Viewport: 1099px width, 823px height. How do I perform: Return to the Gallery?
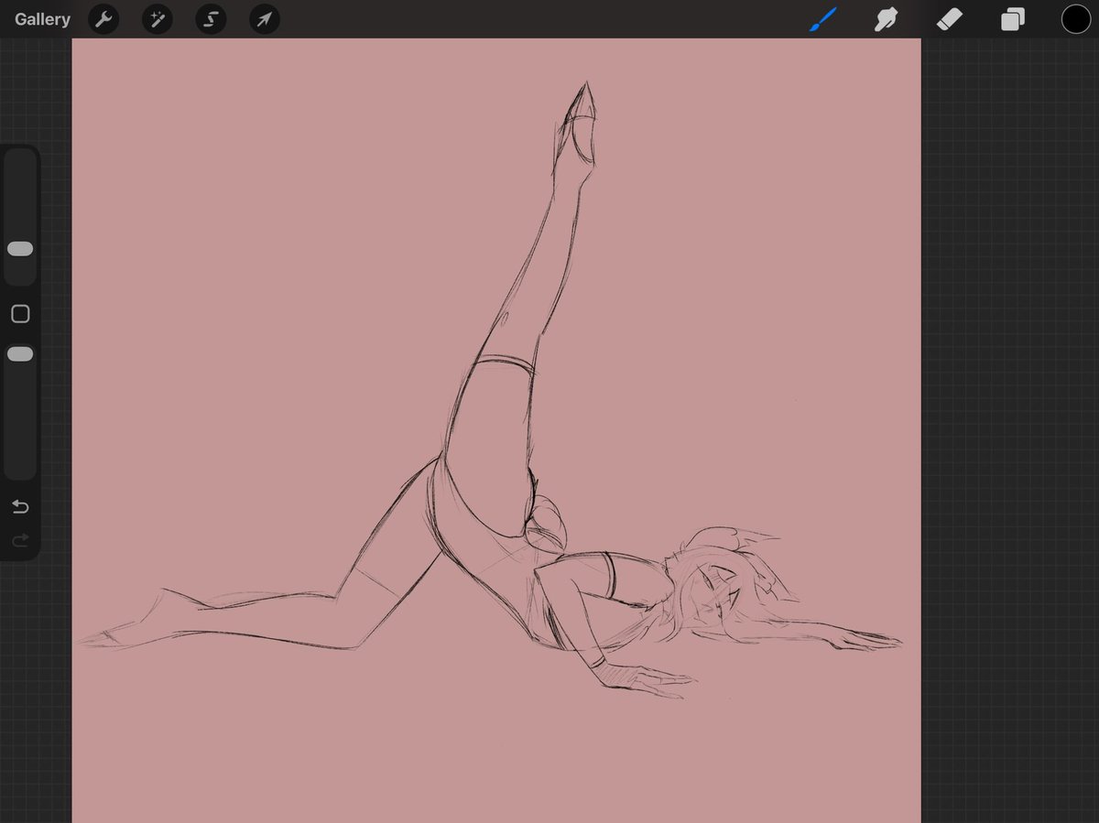pyautogui.click(x=41, y=18)
